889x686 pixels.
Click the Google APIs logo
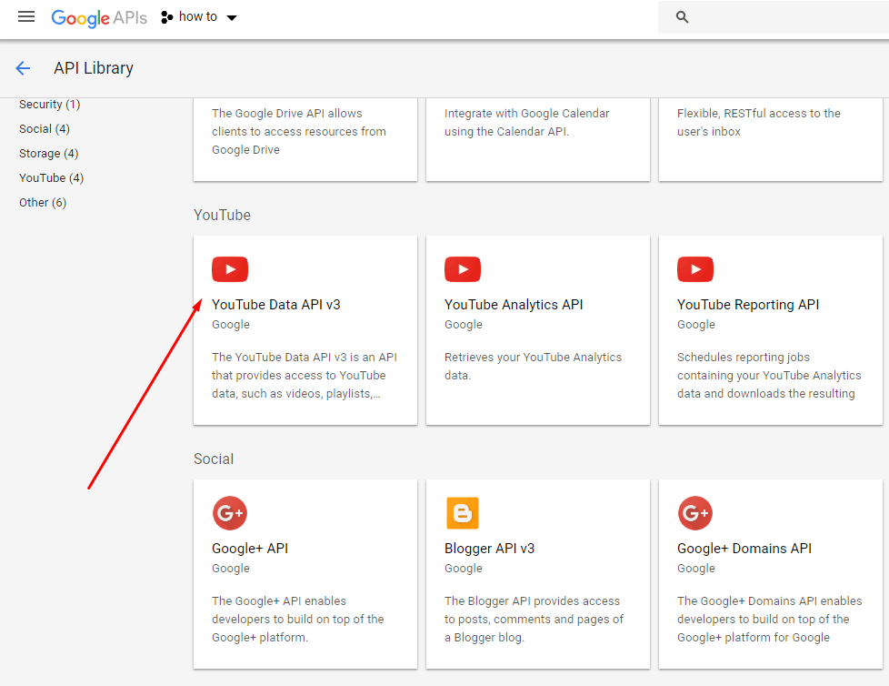[99, 18]
